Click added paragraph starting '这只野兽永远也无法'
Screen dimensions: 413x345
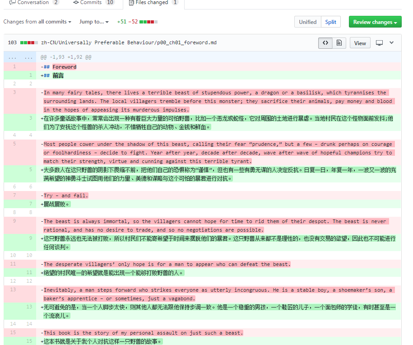click(218, 243)
